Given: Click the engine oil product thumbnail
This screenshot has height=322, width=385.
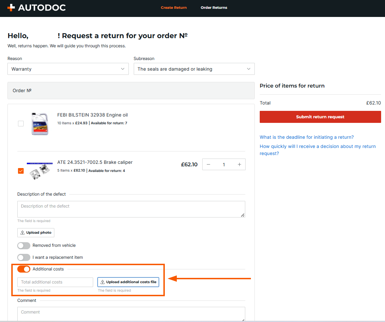Looking at the screenshot, I should (40, 124).
